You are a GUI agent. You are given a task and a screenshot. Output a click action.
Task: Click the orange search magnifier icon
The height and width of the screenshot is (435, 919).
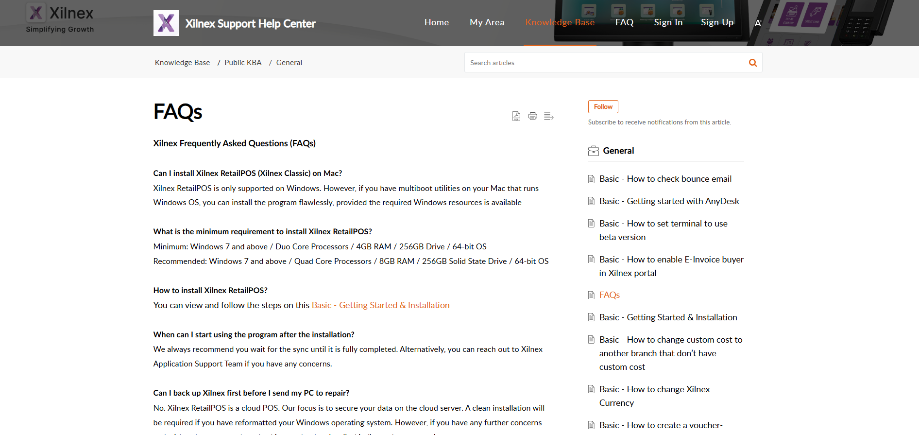pos(752,63)
